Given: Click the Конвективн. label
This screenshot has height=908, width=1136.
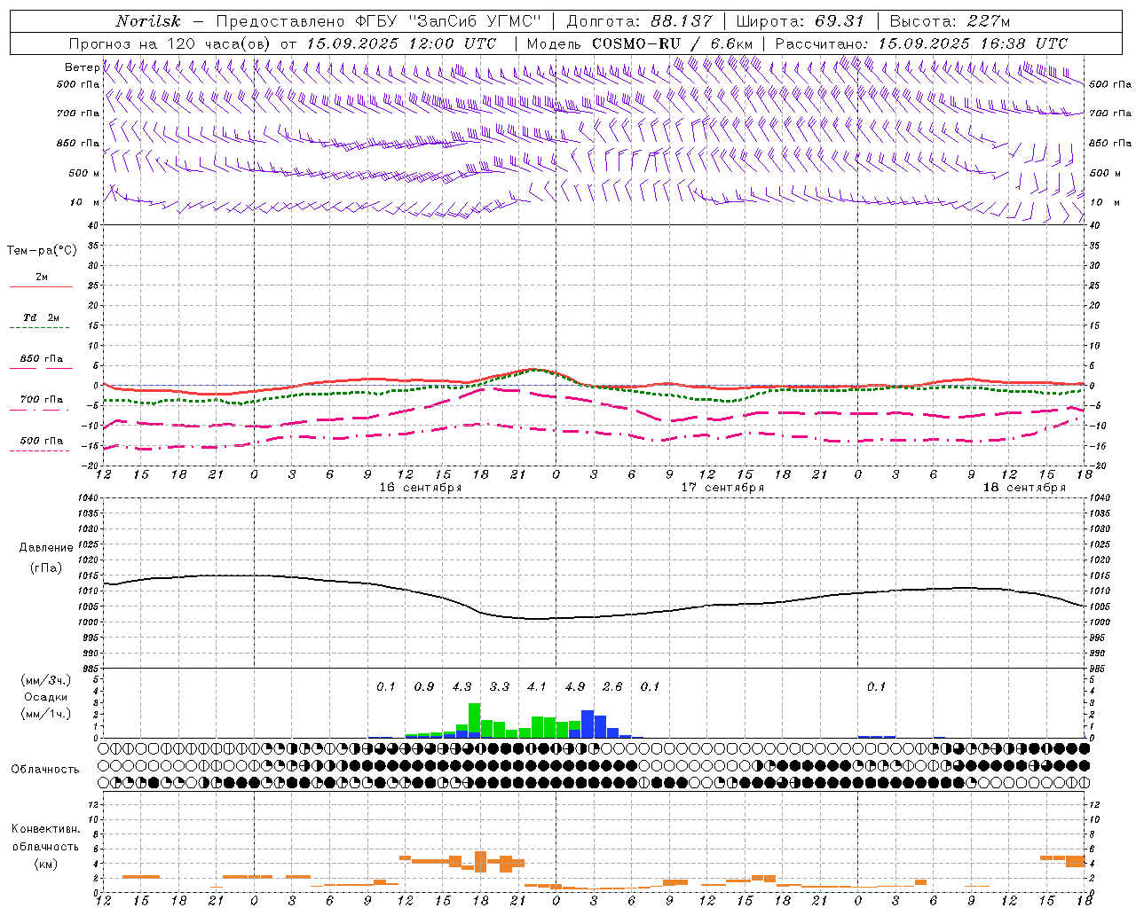Looking at the screenshot, I should click(x=46, y=829).
